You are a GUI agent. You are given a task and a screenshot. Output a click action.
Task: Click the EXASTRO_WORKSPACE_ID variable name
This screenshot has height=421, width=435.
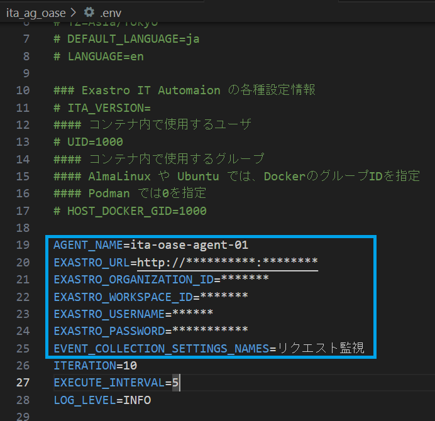(x=123, y=297)
